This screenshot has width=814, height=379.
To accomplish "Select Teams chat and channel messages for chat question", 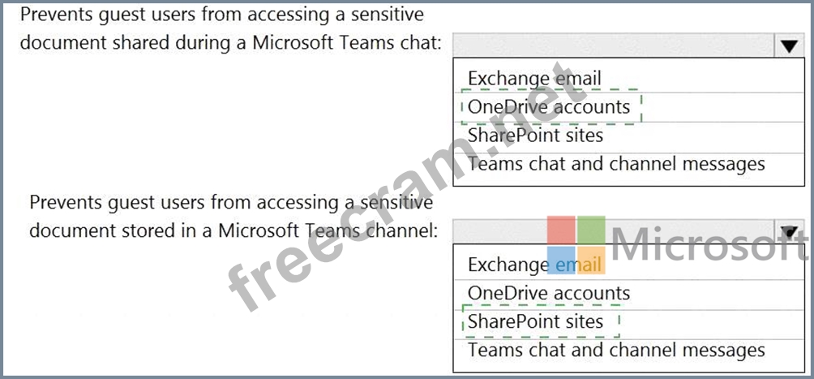I will [616, 164].
